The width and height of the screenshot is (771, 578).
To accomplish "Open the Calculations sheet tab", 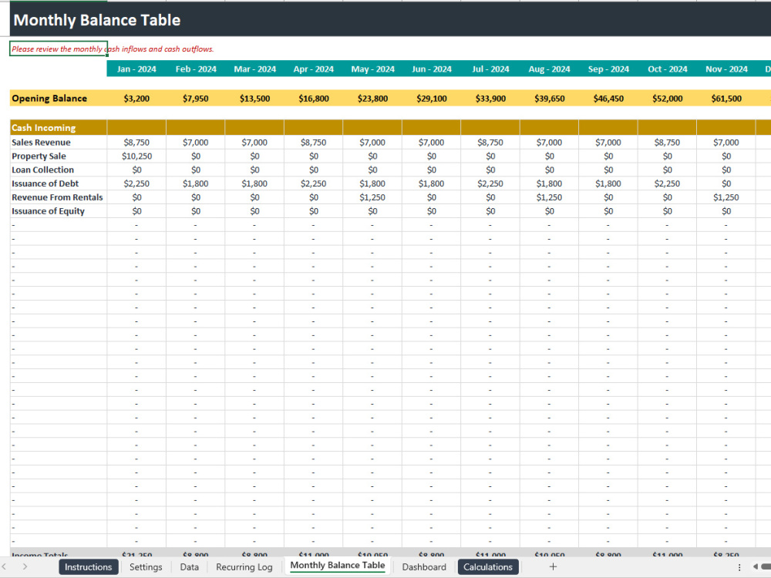I will [x=488, y=566].
